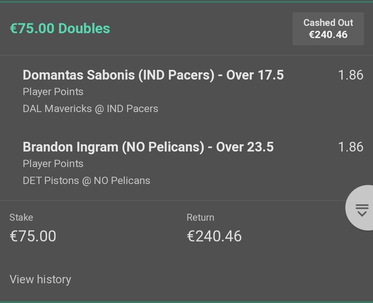Select the Domantas Sabonis player name

point(79,75)
